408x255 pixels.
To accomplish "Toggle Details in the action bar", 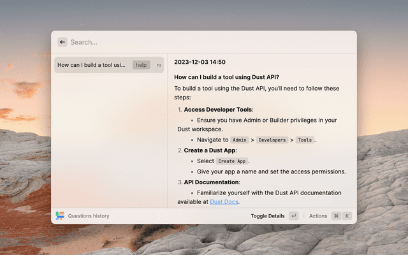I will point(268,216).
